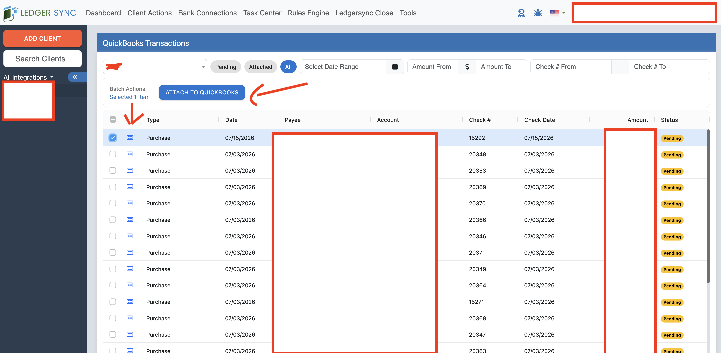Uncheck the selected check 15292 row
The image size is (721, 353).
pyautogui.click(x=113, y=138)
